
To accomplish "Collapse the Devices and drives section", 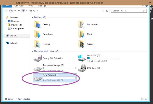I will (32, 51).
